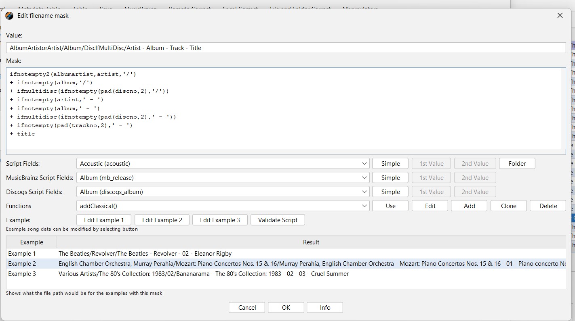The height and width of the screenshot is (321, 575).
Task: Click 2nd Value button in Discogs row
Action: pyautogui.click(x=475, y=192)
